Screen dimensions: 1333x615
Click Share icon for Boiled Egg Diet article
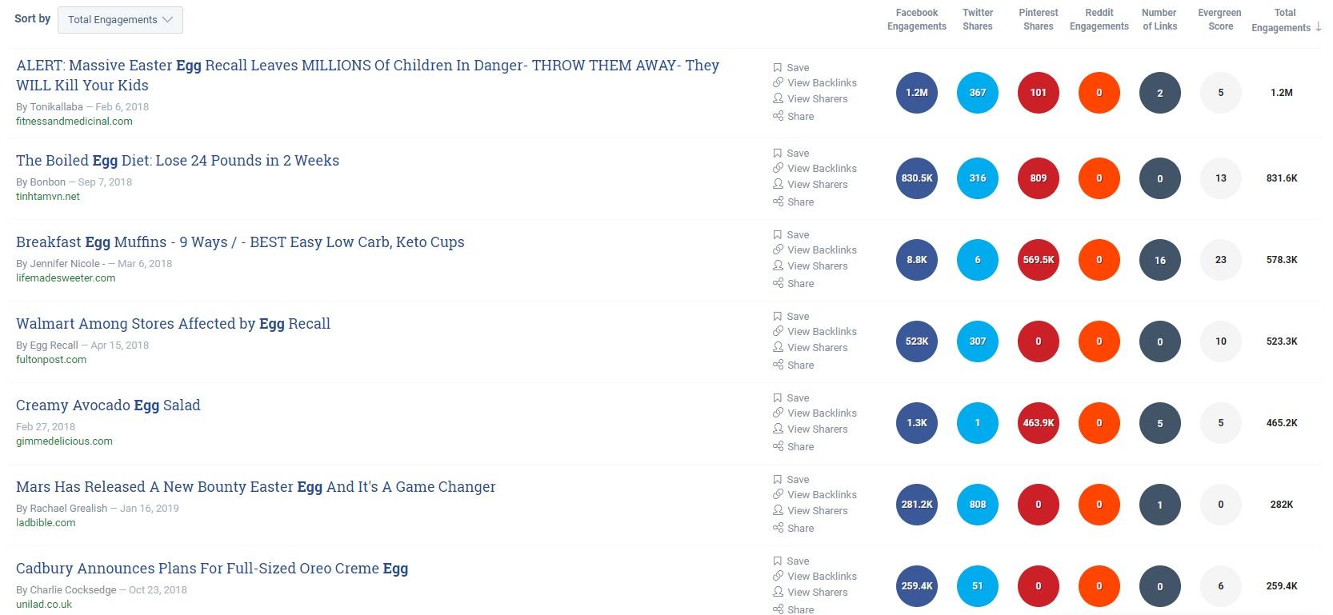[x=778, y=202]
